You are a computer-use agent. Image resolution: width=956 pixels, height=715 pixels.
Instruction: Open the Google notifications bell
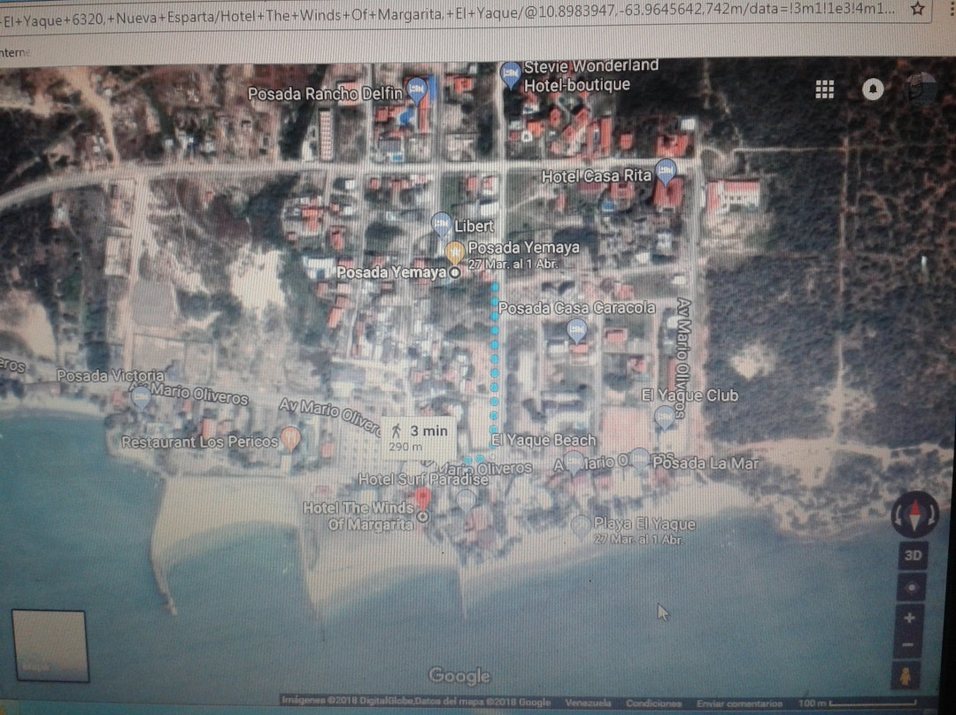(x=873, y=89)
